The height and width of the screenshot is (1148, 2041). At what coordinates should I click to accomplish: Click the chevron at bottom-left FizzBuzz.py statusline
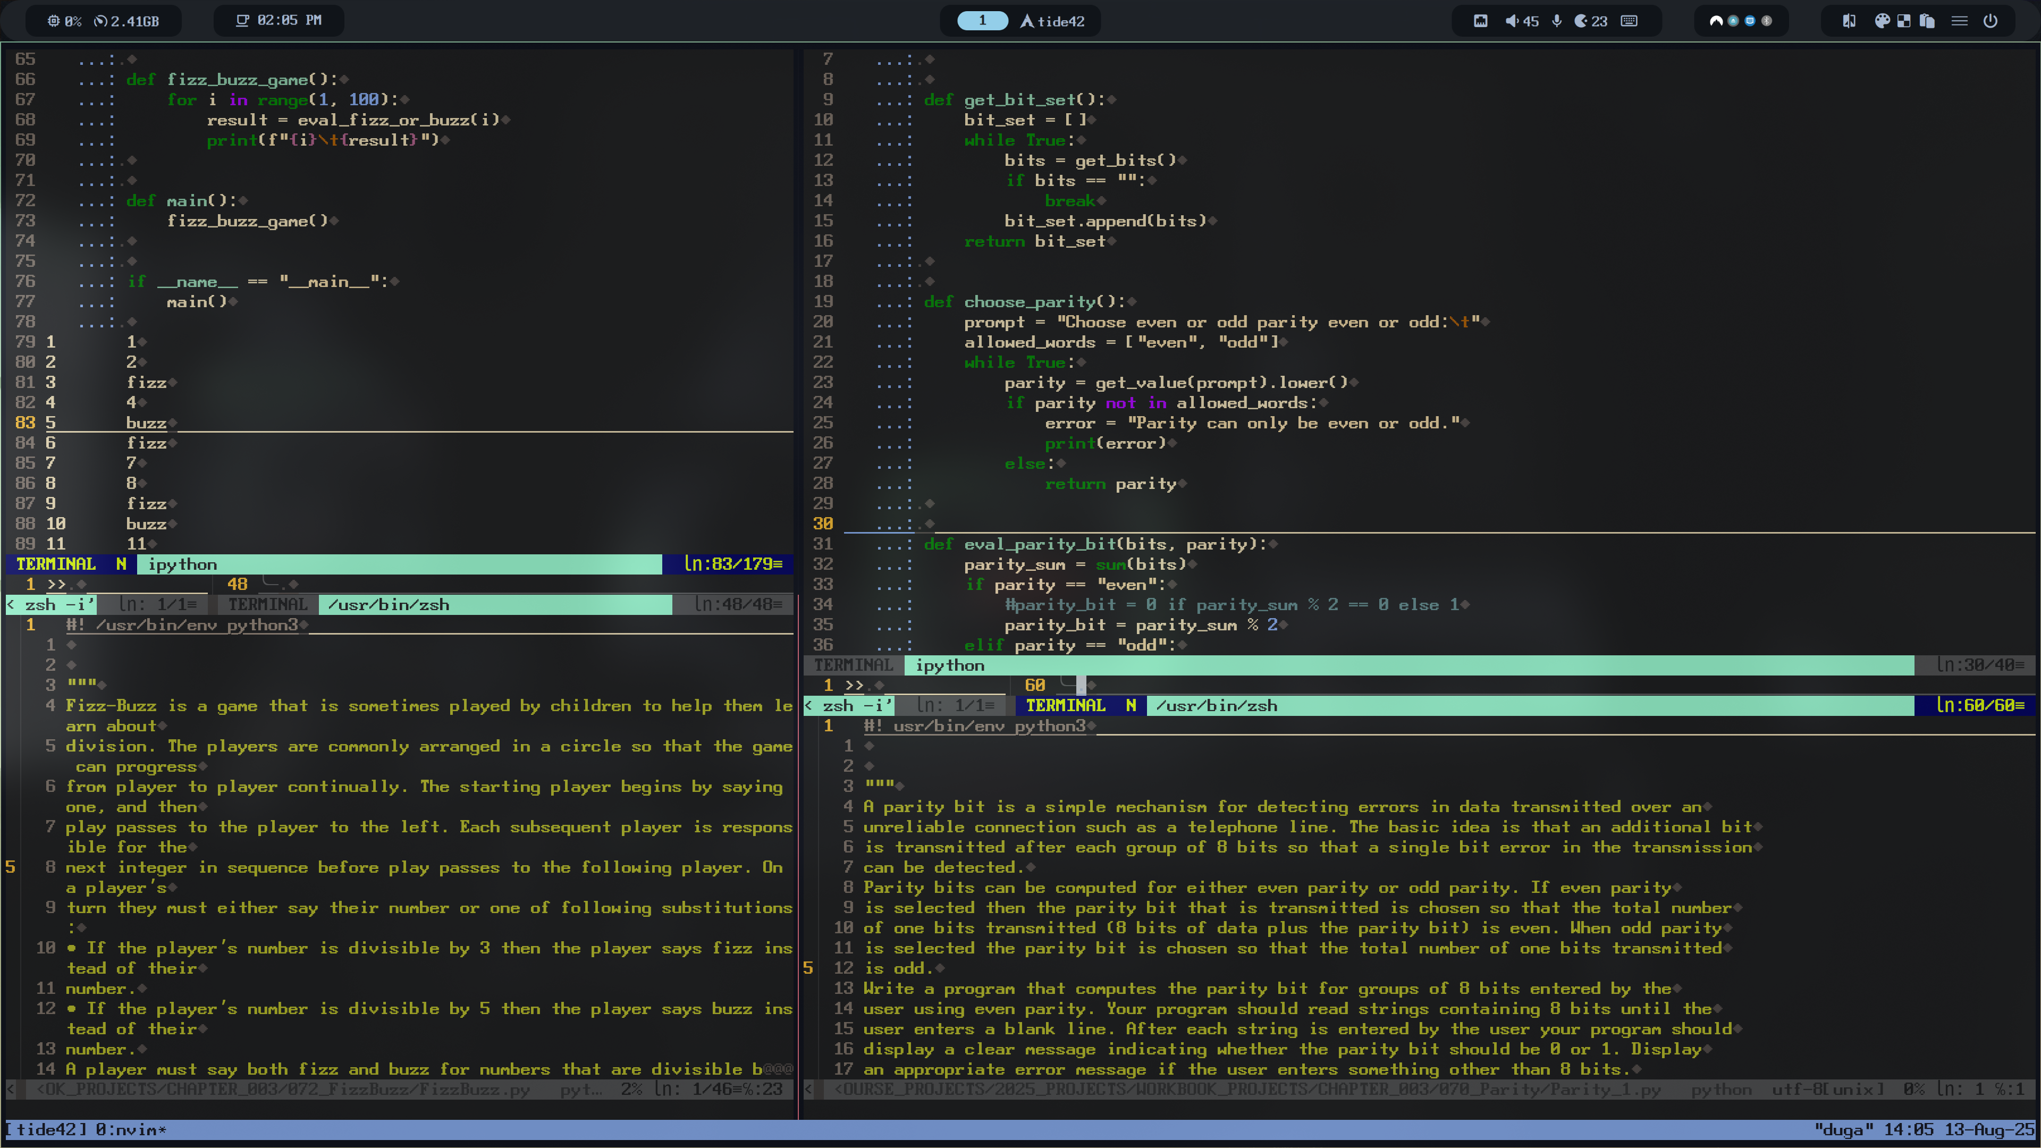coord(10,1090)
